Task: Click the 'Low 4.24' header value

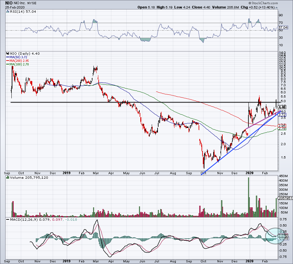Action: pyautogui.click(x=182, y=7)
